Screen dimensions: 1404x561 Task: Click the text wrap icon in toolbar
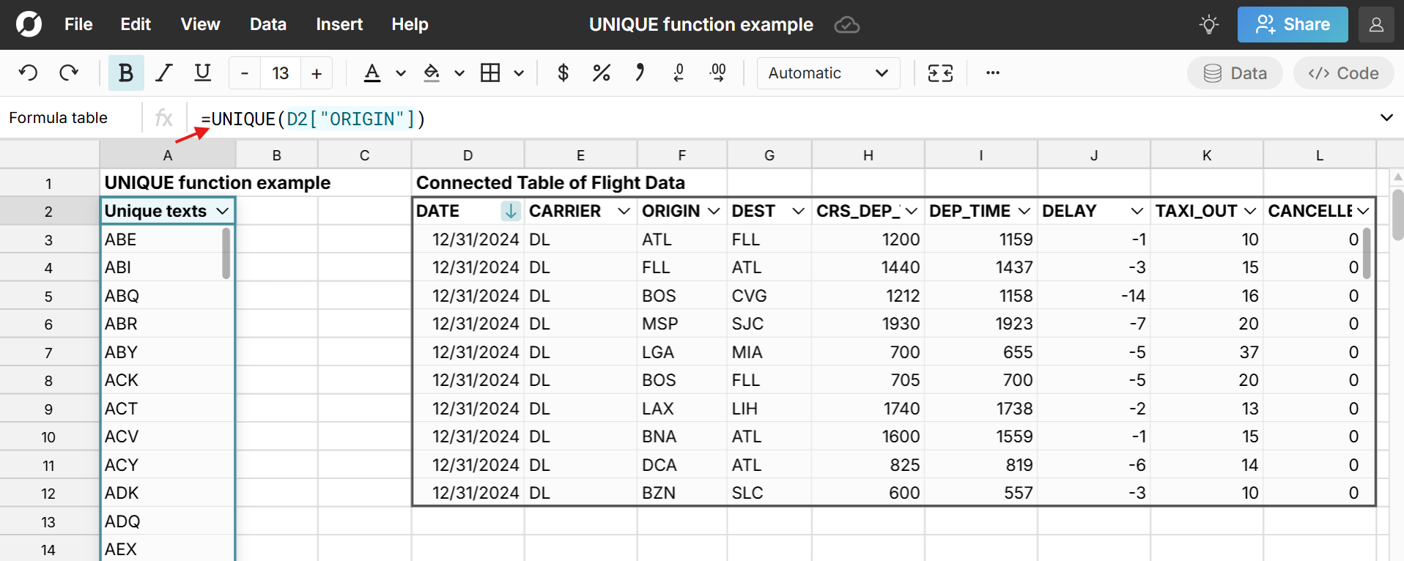(940, 73)
